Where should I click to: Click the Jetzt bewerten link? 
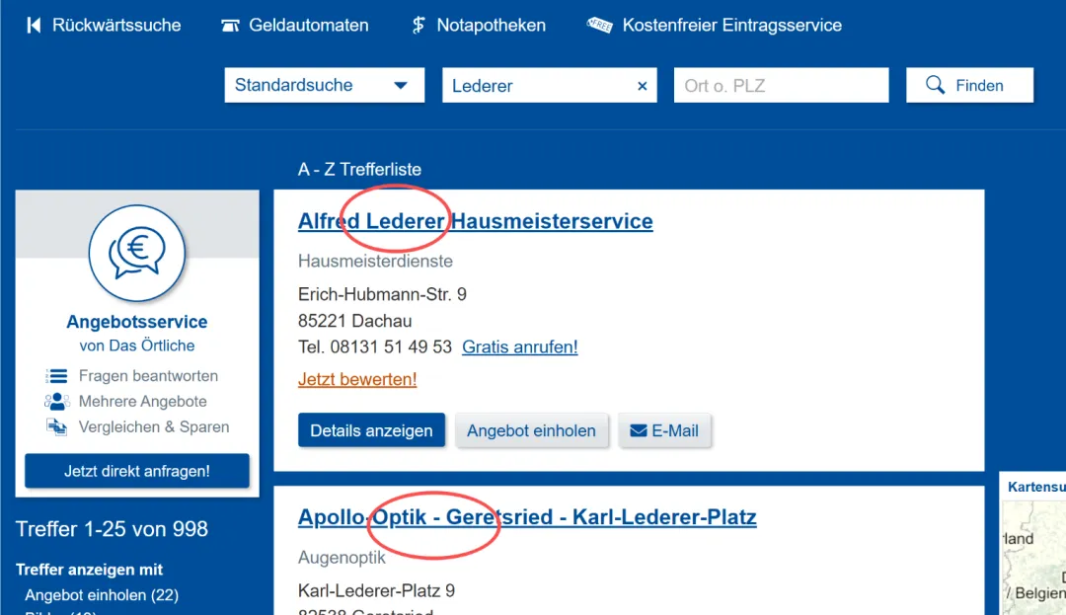click(x=357, y=379)
